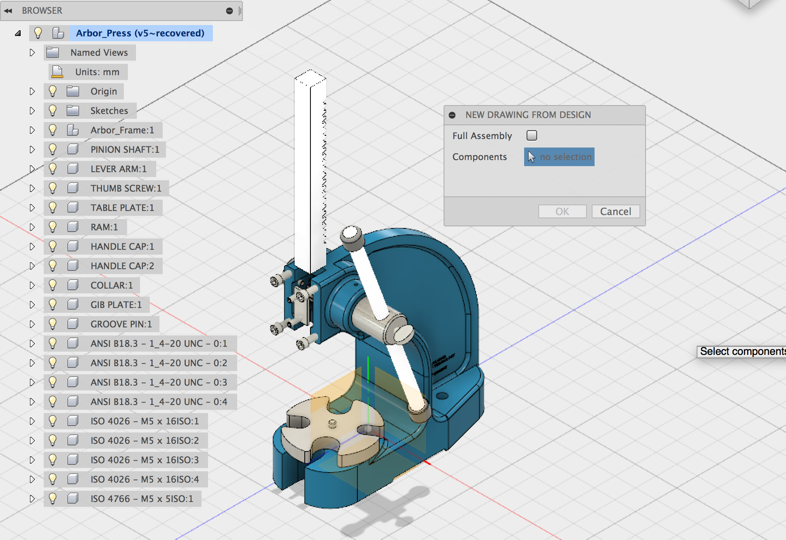Expand the GROOVE PIN:1 node
Image resolution: width=786 pixels, height=540 pixels.
[32, 324]
